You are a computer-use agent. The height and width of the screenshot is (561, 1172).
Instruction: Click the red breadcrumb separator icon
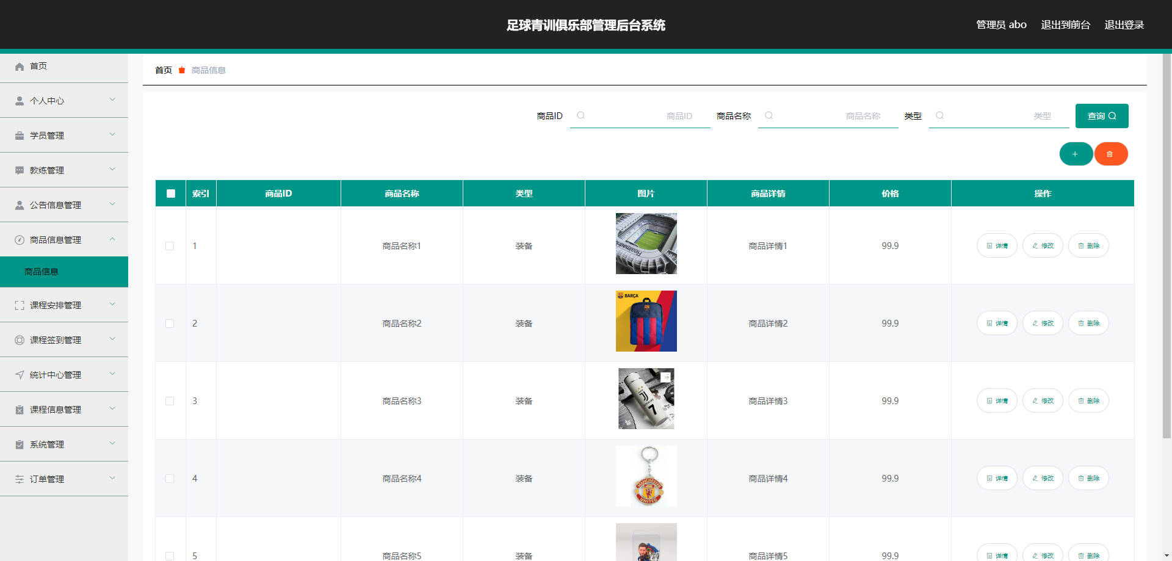182,70
